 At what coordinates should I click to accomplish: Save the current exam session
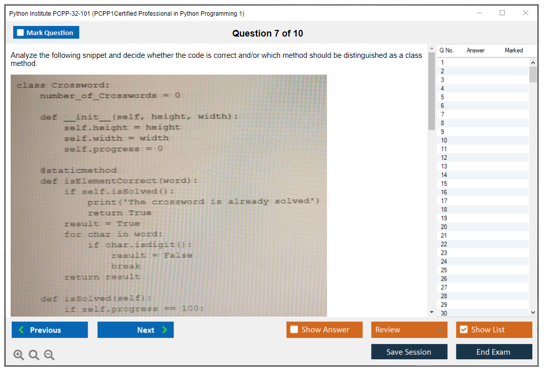coord(409,352)
